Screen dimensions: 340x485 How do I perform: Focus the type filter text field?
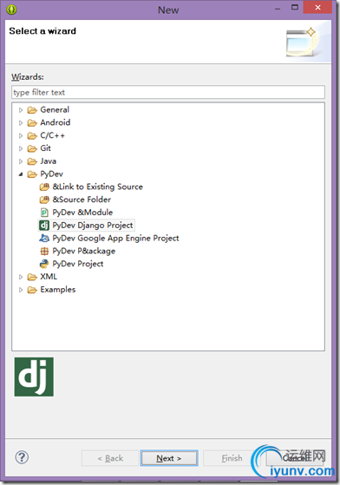click(168, 92)
